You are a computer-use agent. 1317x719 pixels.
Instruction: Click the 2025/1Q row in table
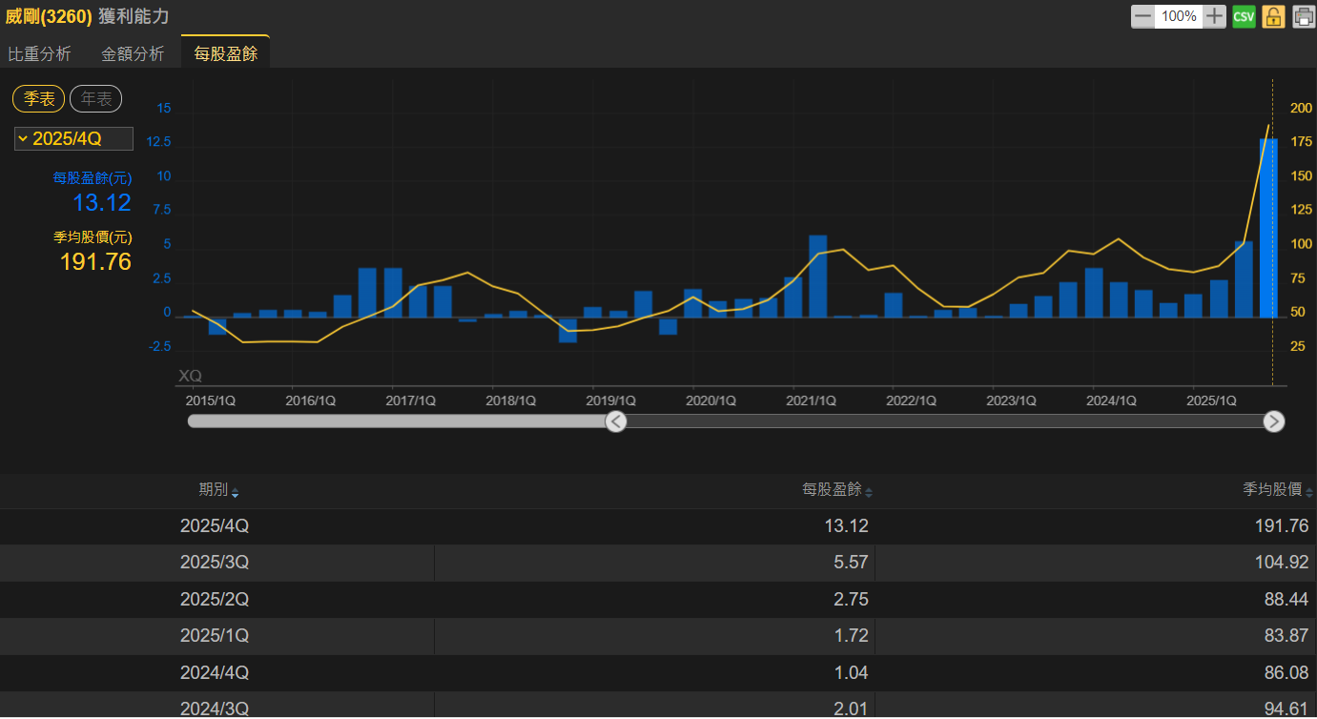tap(658, 636)
